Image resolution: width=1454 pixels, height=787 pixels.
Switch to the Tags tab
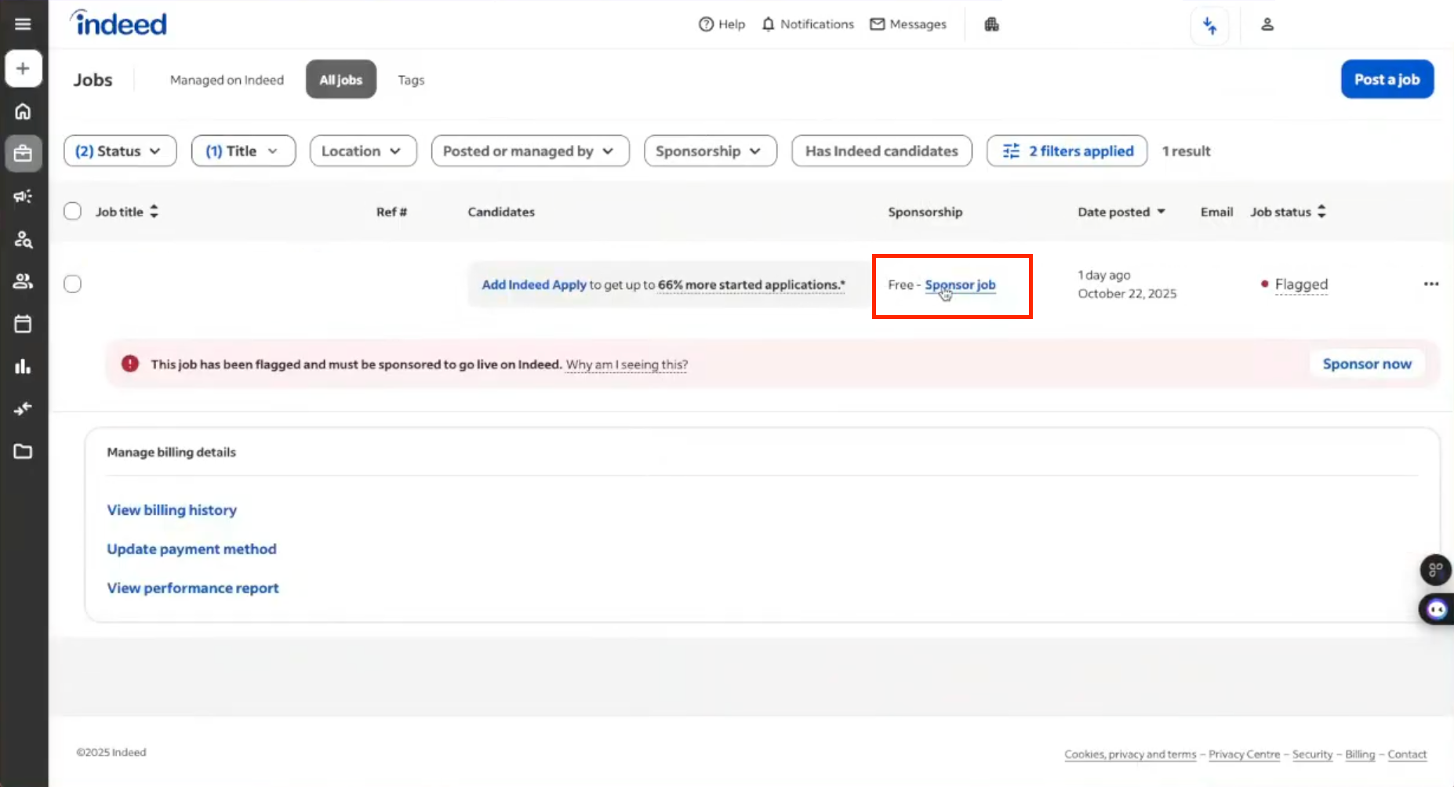point(410,80)
